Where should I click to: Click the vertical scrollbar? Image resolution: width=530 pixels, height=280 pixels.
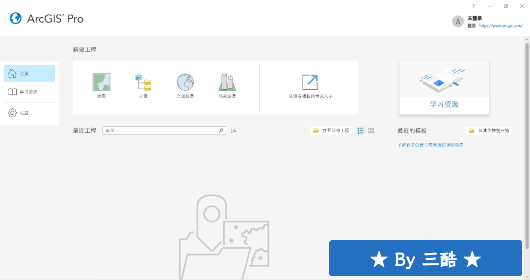(x=527, y=146)
